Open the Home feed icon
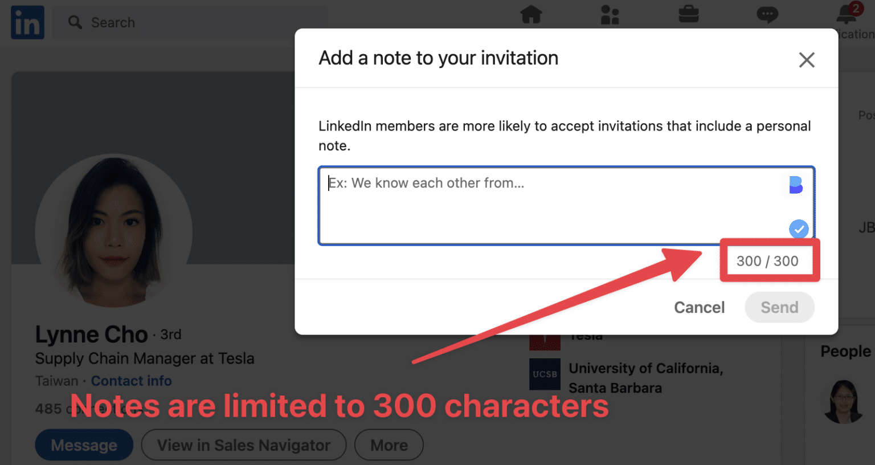 [x=531, y=15]
